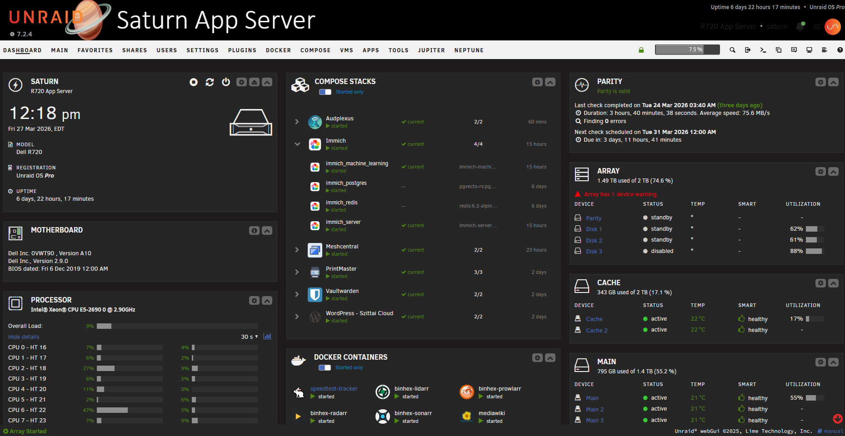Click Hide details link in Processor

click(24, 337)
